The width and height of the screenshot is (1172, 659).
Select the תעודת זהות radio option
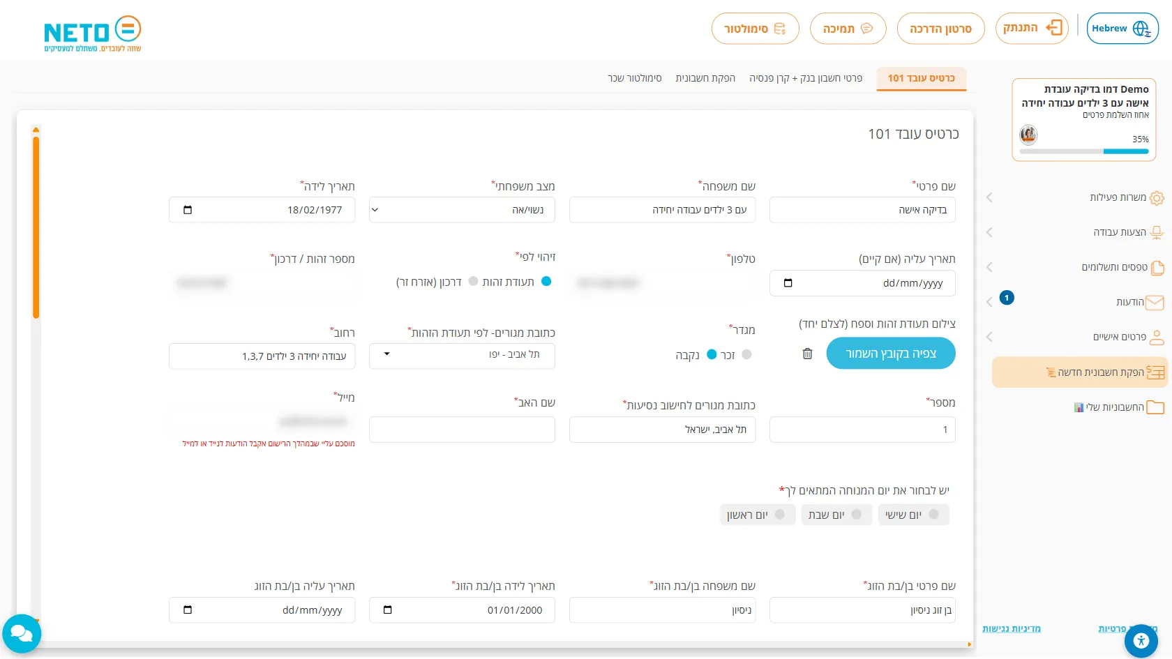pyautogui.click(x=546, y=281)
